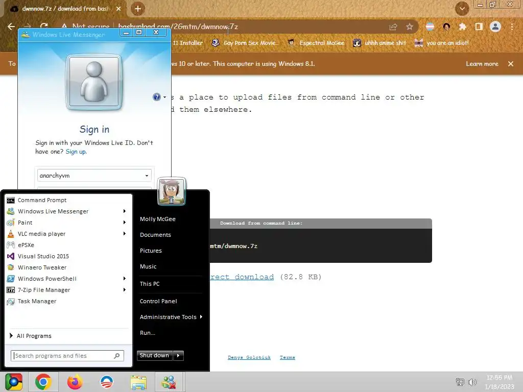
Task: Launch Windows PowerShell
Action: point(47,279)
